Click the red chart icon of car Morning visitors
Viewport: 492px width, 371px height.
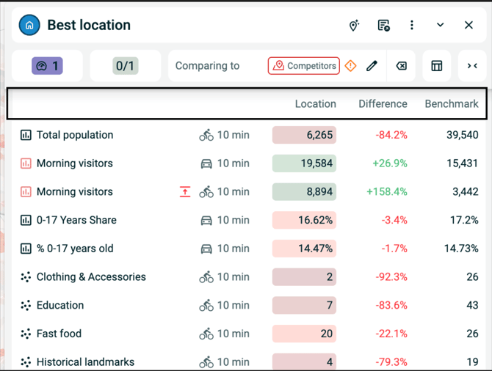coord(26,164)
